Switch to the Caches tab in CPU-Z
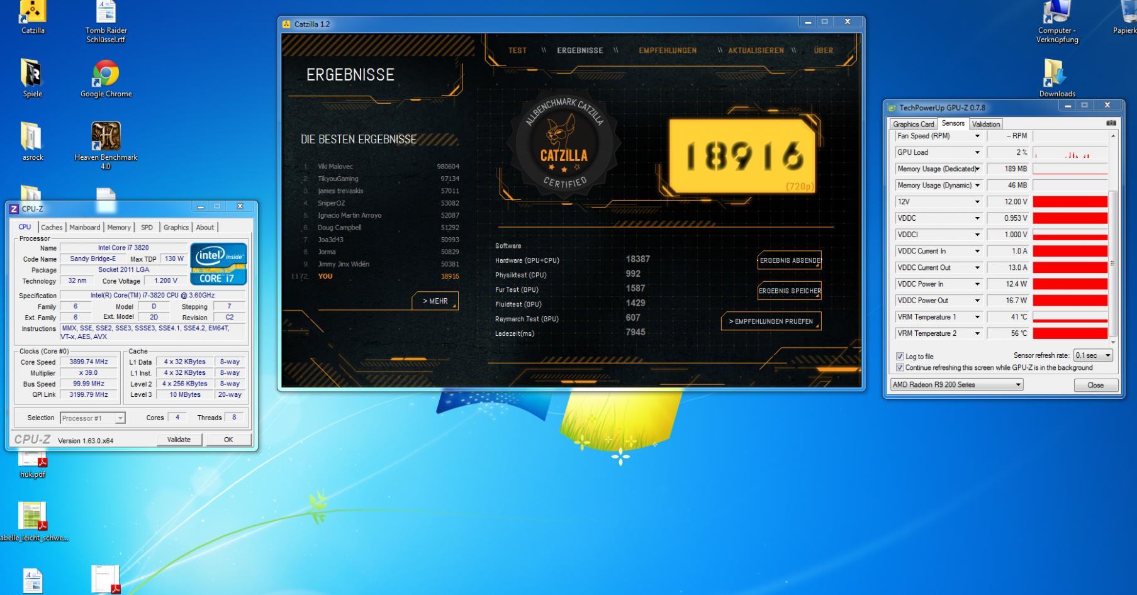Viewport: 1137px width, 595px height. [52, 228]
